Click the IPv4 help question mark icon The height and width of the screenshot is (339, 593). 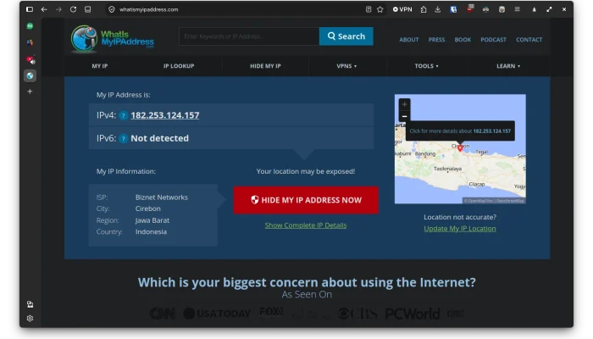(x=124, y=115)
